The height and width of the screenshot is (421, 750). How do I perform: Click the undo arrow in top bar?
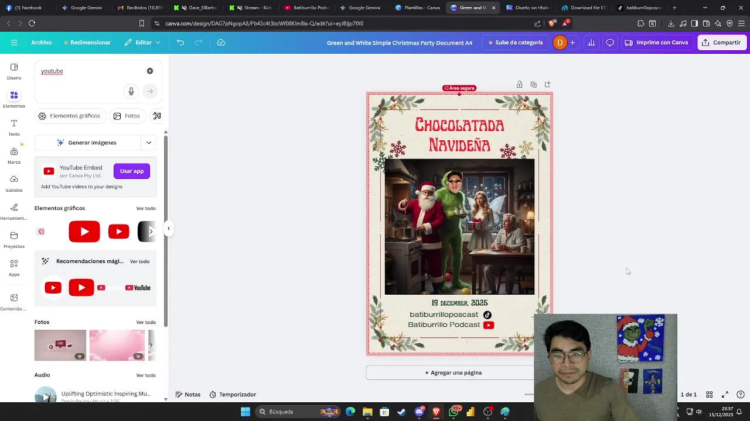(x=180, y=43)
